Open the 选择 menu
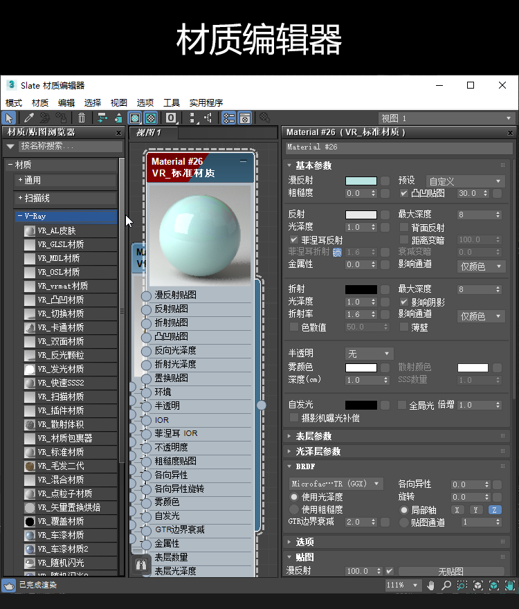 tap(93, 102)
